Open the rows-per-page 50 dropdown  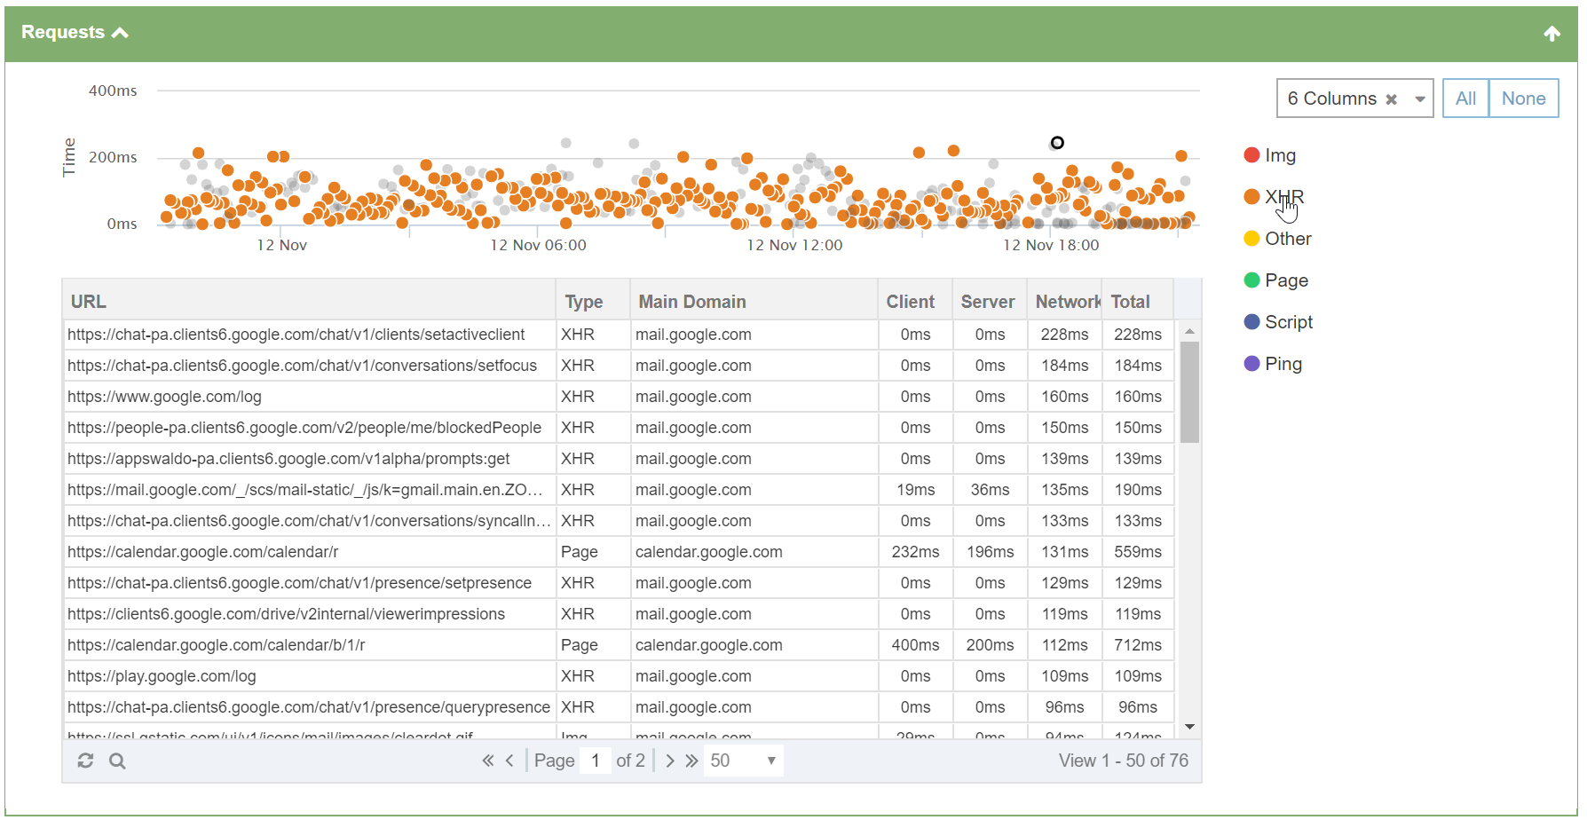point(743,761)
